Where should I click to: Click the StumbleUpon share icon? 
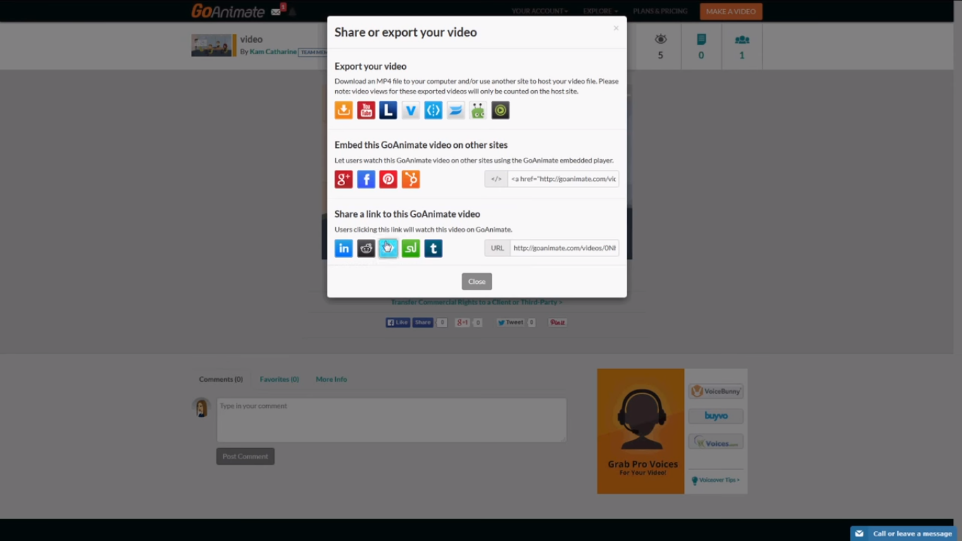click(411, 248)
